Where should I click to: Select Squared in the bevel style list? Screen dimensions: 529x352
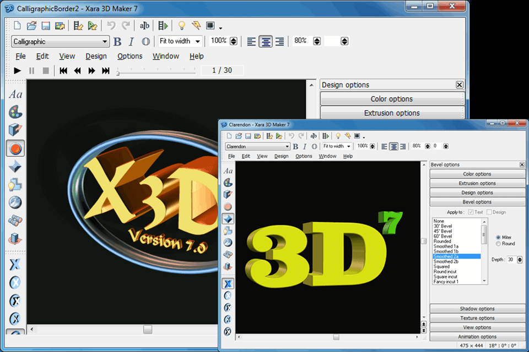point(444,266)
